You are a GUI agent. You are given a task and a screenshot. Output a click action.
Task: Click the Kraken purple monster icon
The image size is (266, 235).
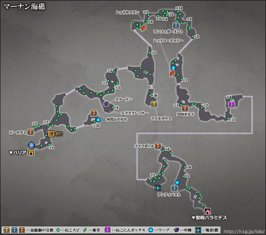pos(106,103)
